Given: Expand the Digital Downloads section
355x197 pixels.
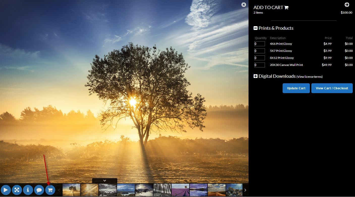Looking at the screenshot, I should (256, 76).
